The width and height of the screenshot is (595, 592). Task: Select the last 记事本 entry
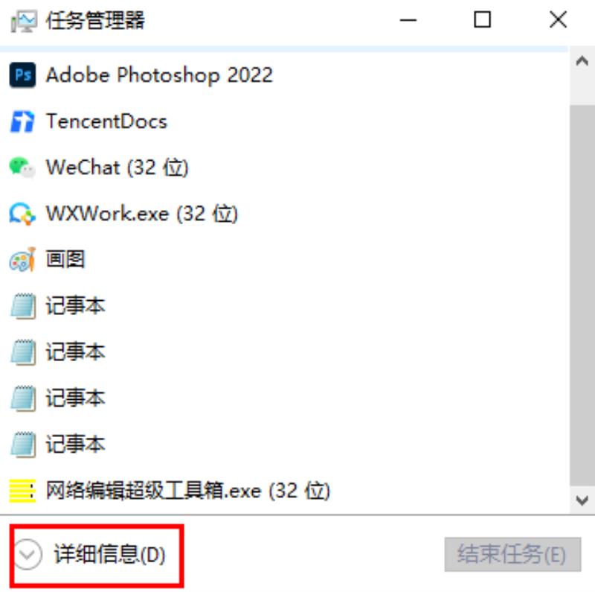[x=285, y=445]
